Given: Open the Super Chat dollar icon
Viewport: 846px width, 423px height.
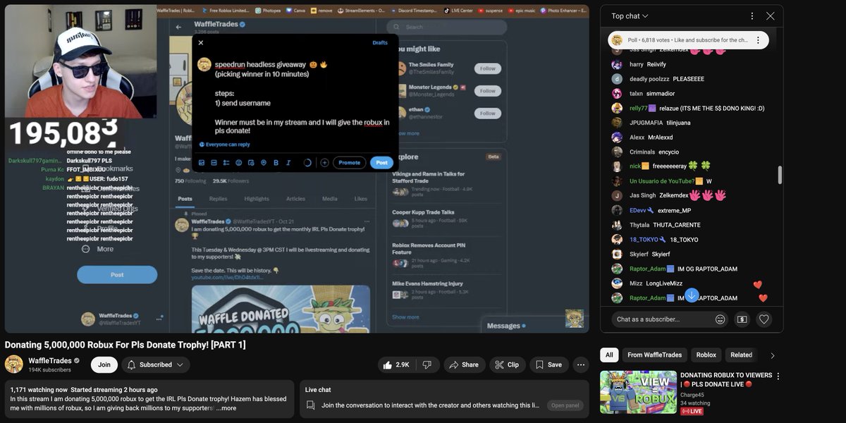Looking at the screenshot, I should tap(742, 319).
